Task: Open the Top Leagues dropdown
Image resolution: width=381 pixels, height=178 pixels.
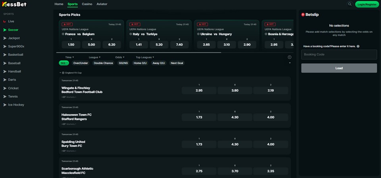Action: click(x=145, y=57)
